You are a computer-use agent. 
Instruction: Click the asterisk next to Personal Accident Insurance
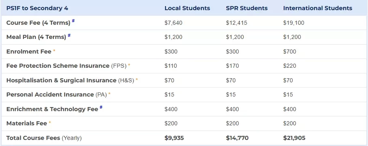click(109, 94)
